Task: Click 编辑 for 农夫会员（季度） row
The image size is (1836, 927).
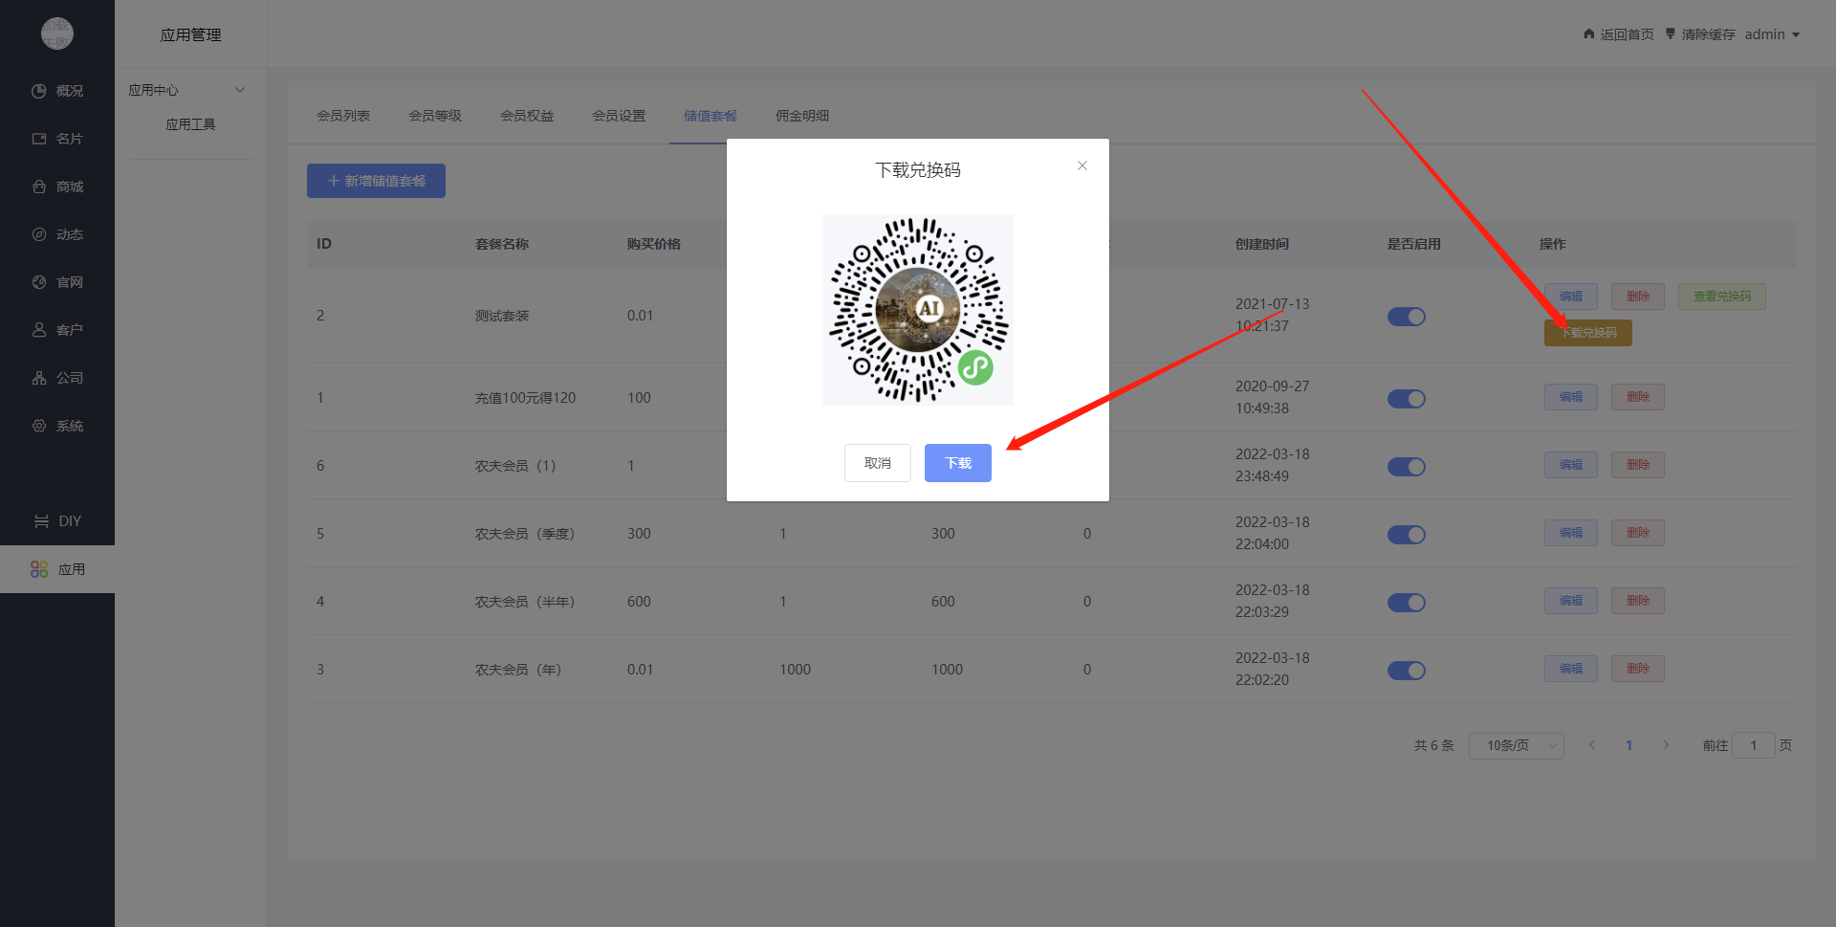Action: (1571, 533)
